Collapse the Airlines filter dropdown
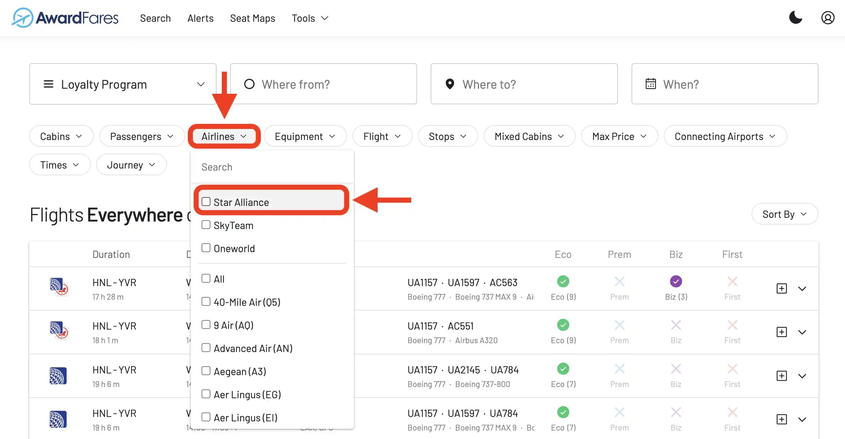The height and width of the screenshot is (439, 845). pyautogui.click(x=224, y=136)
